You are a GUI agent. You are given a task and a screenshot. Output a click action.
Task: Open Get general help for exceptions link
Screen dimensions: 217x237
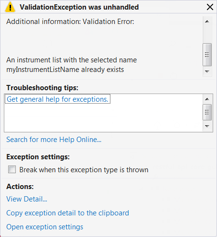[x=58, y=99]
